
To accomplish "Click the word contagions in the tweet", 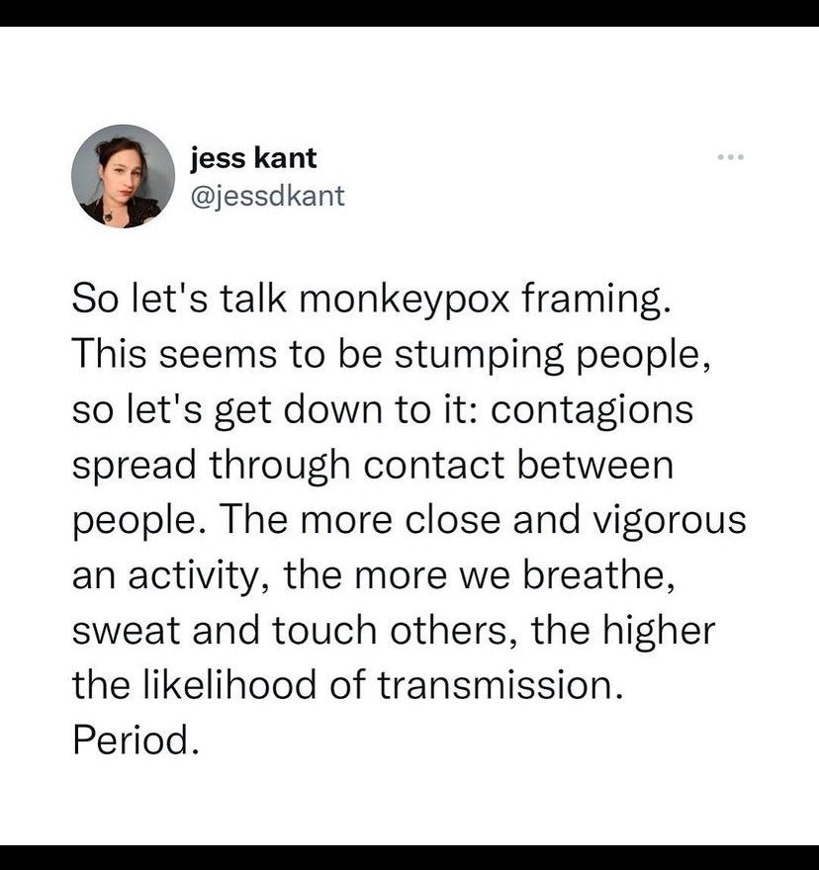I will (591, 410).
